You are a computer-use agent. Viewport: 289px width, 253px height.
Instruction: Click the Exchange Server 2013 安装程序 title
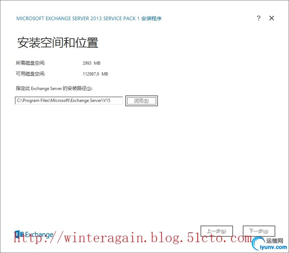coord(89,18)
